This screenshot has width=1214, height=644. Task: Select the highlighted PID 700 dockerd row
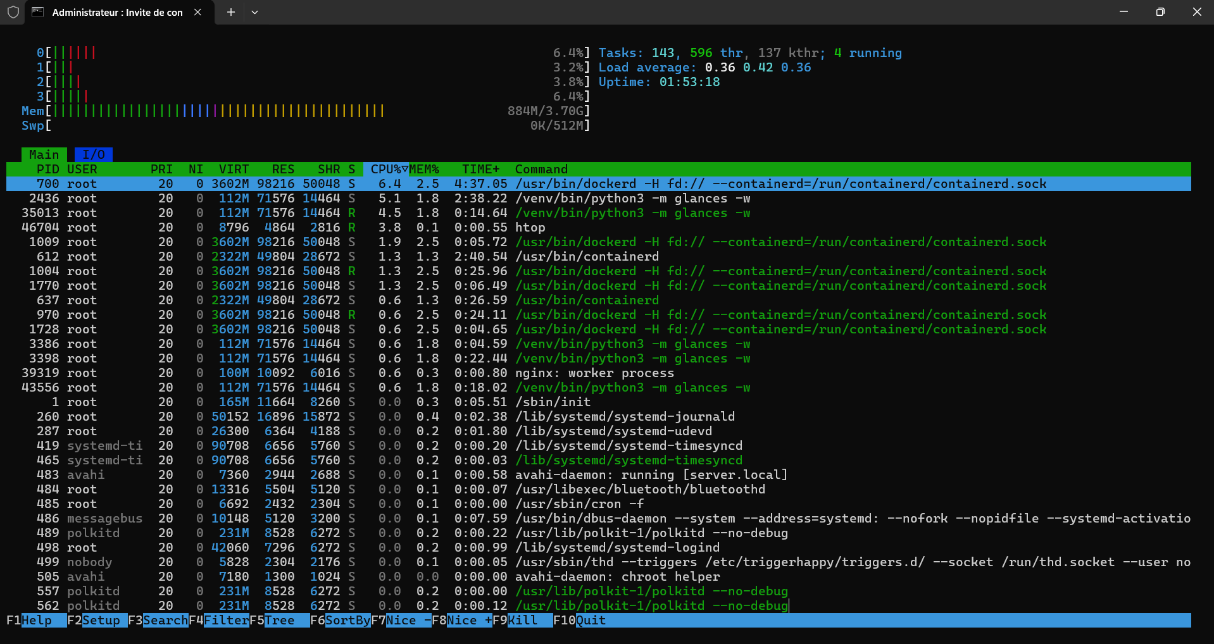pos(599,183)
